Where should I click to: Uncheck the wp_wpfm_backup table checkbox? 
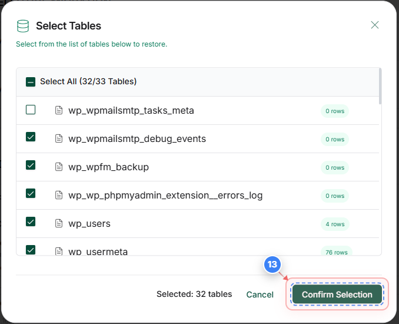[31, 165]
